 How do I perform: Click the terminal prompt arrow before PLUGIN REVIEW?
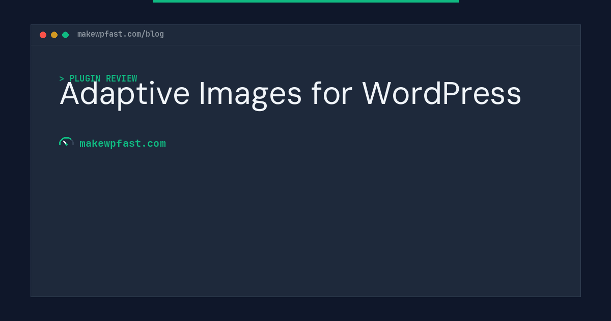[62, 78]
